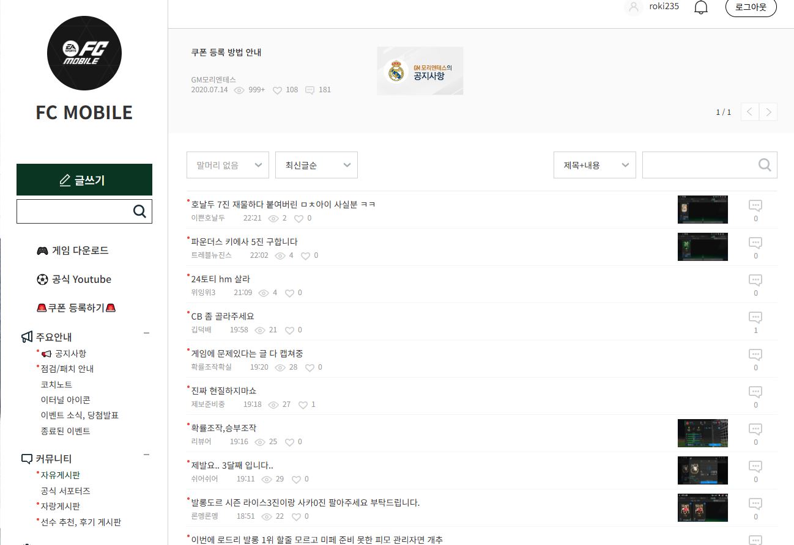Viewport: 794px width, 545px height.
Task: Click comment icon on 24토티 hm post
Action: (755, 280)
